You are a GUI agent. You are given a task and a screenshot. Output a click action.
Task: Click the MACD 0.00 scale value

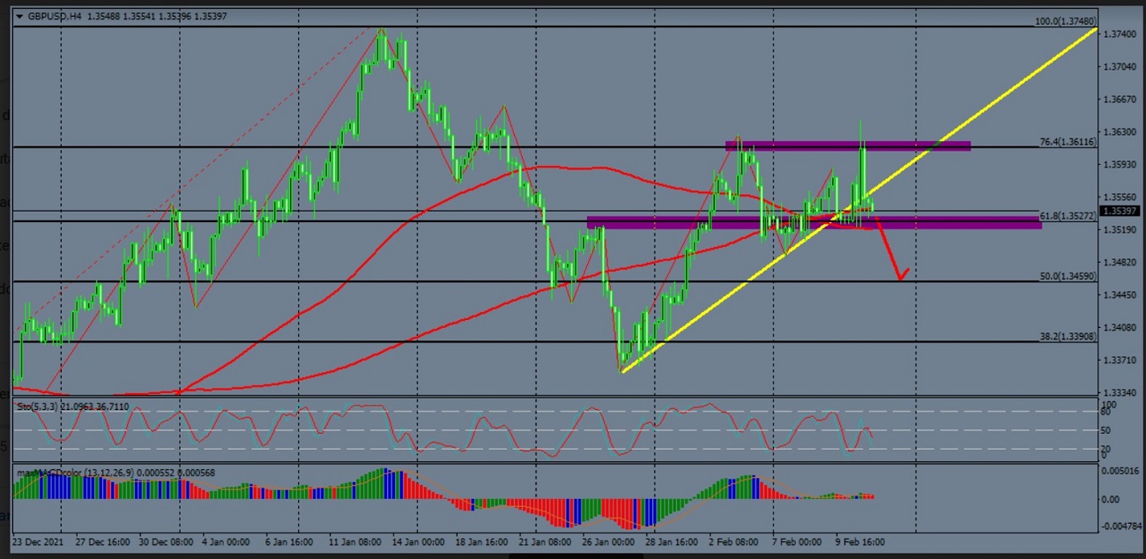pyautogui.click(x=1113, y=499)
